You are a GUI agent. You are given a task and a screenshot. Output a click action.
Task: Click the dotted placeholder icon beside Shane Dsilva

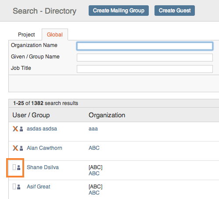(x=14, y=167)
